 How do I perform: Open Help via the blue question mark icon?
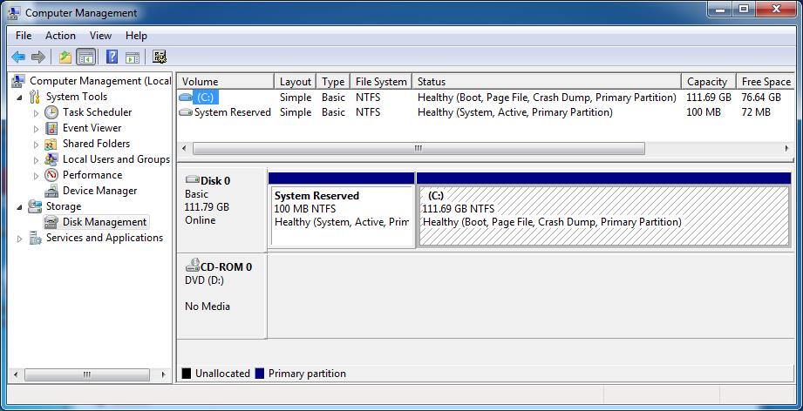click(112, 57)
